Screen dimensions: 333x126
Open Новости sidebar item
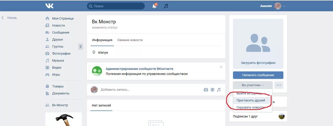coord(58,25)
